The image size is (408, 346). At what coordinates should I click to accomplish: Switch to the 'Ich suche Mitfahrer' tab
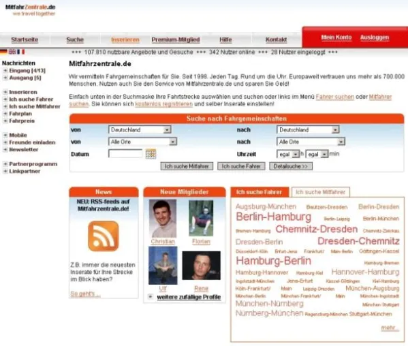coord(321,192)
